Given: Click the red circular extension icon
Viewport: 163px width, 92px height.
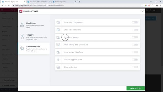Looking at the screenshot, I should click(149, 6).
